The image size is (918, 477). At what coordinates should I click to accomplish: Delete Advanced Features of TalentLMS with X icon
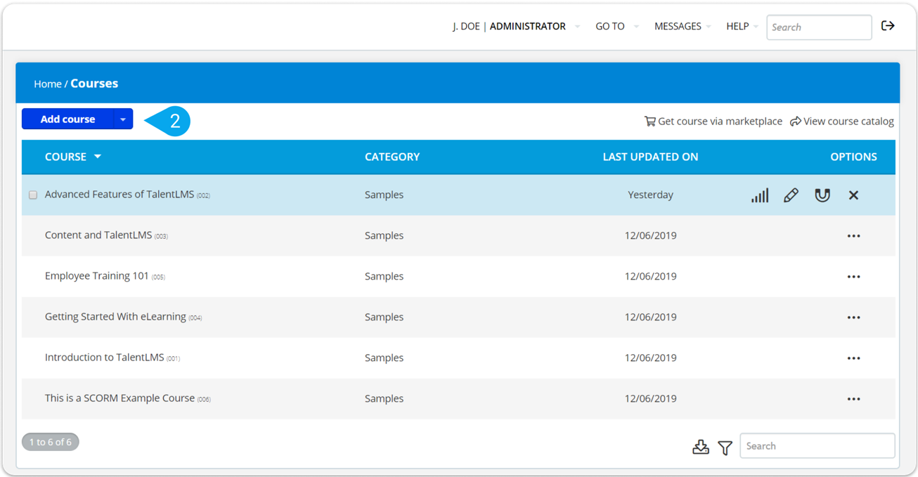(x=853, y=195)
